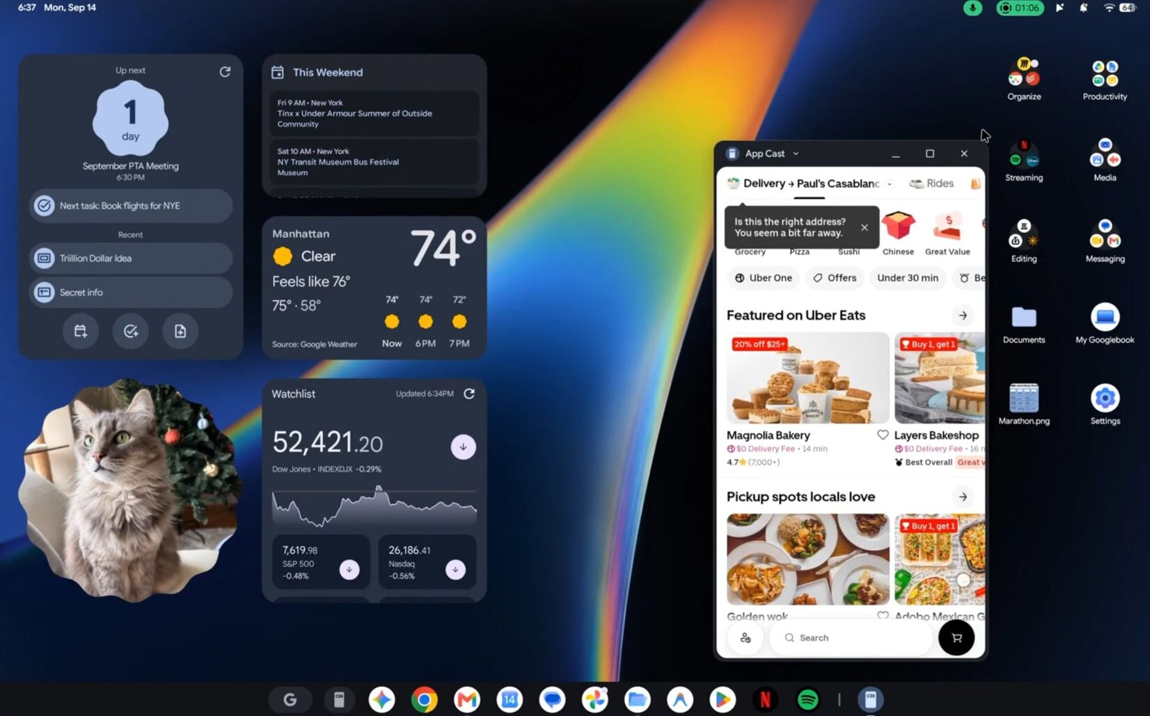Image resolution: width=1150 pixels, height=716 pixels.
Task: Launch Google Photos from the taskbar
Action: pyautogui.click(x=595, y=699)
